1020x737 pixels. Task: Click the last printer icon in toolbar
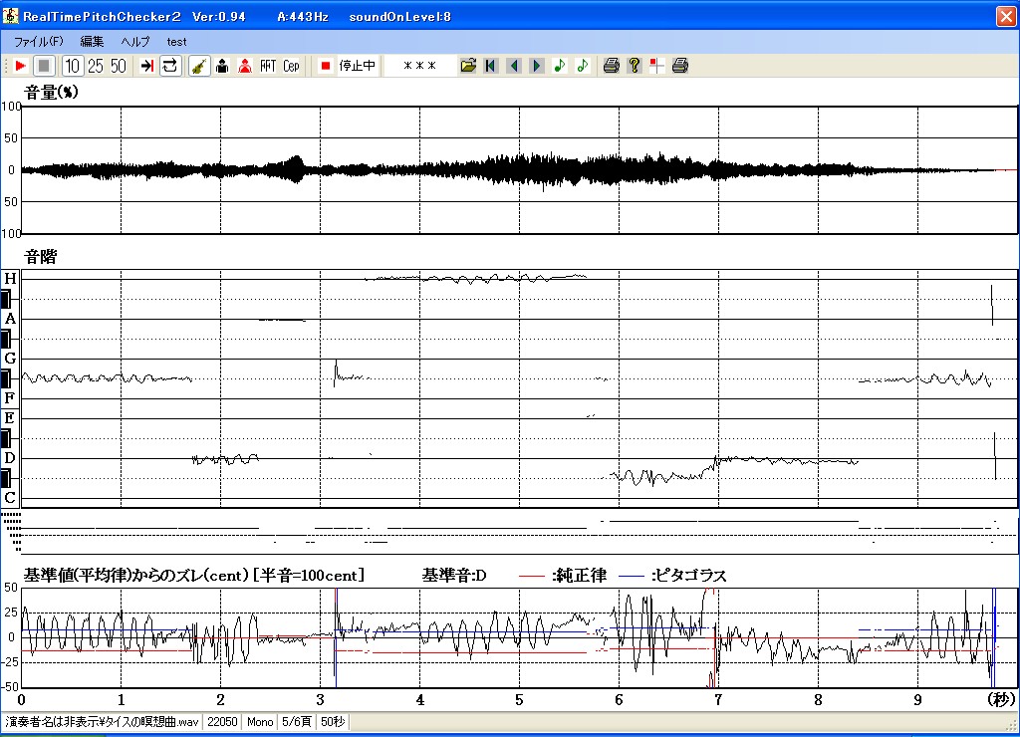pyautogui.click(x=679, y=66)
